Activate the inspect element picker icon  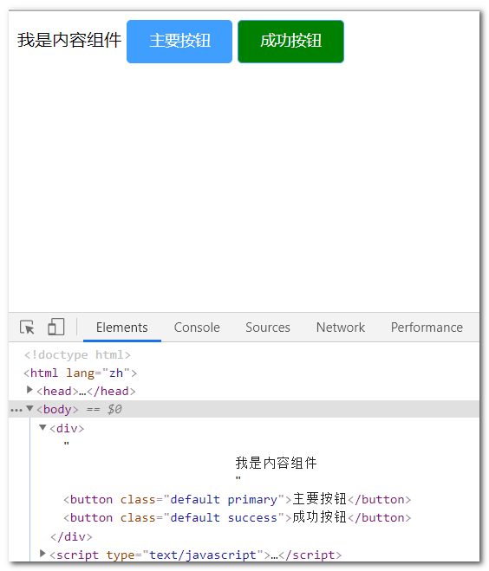click(x=27, y=327)
